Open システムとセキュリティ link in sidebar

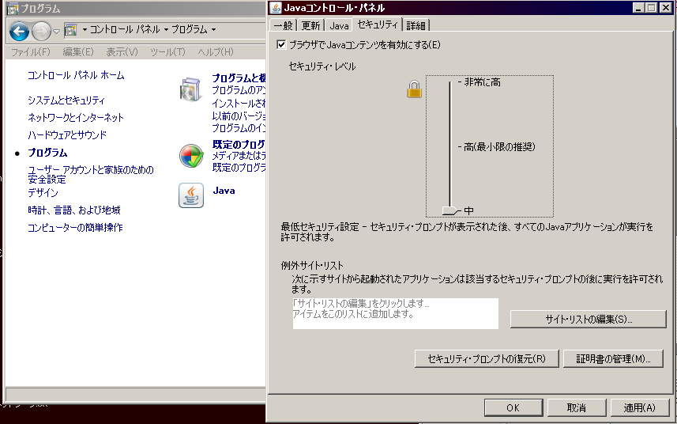coord(66,100)
